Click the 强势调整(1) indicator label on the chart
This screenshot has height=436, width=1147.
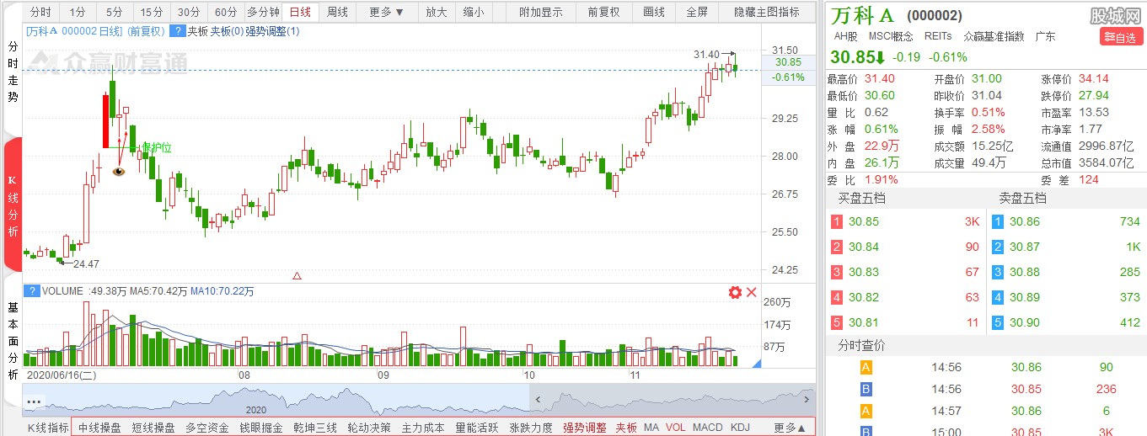pyautogui.click(x=271, y=31)
